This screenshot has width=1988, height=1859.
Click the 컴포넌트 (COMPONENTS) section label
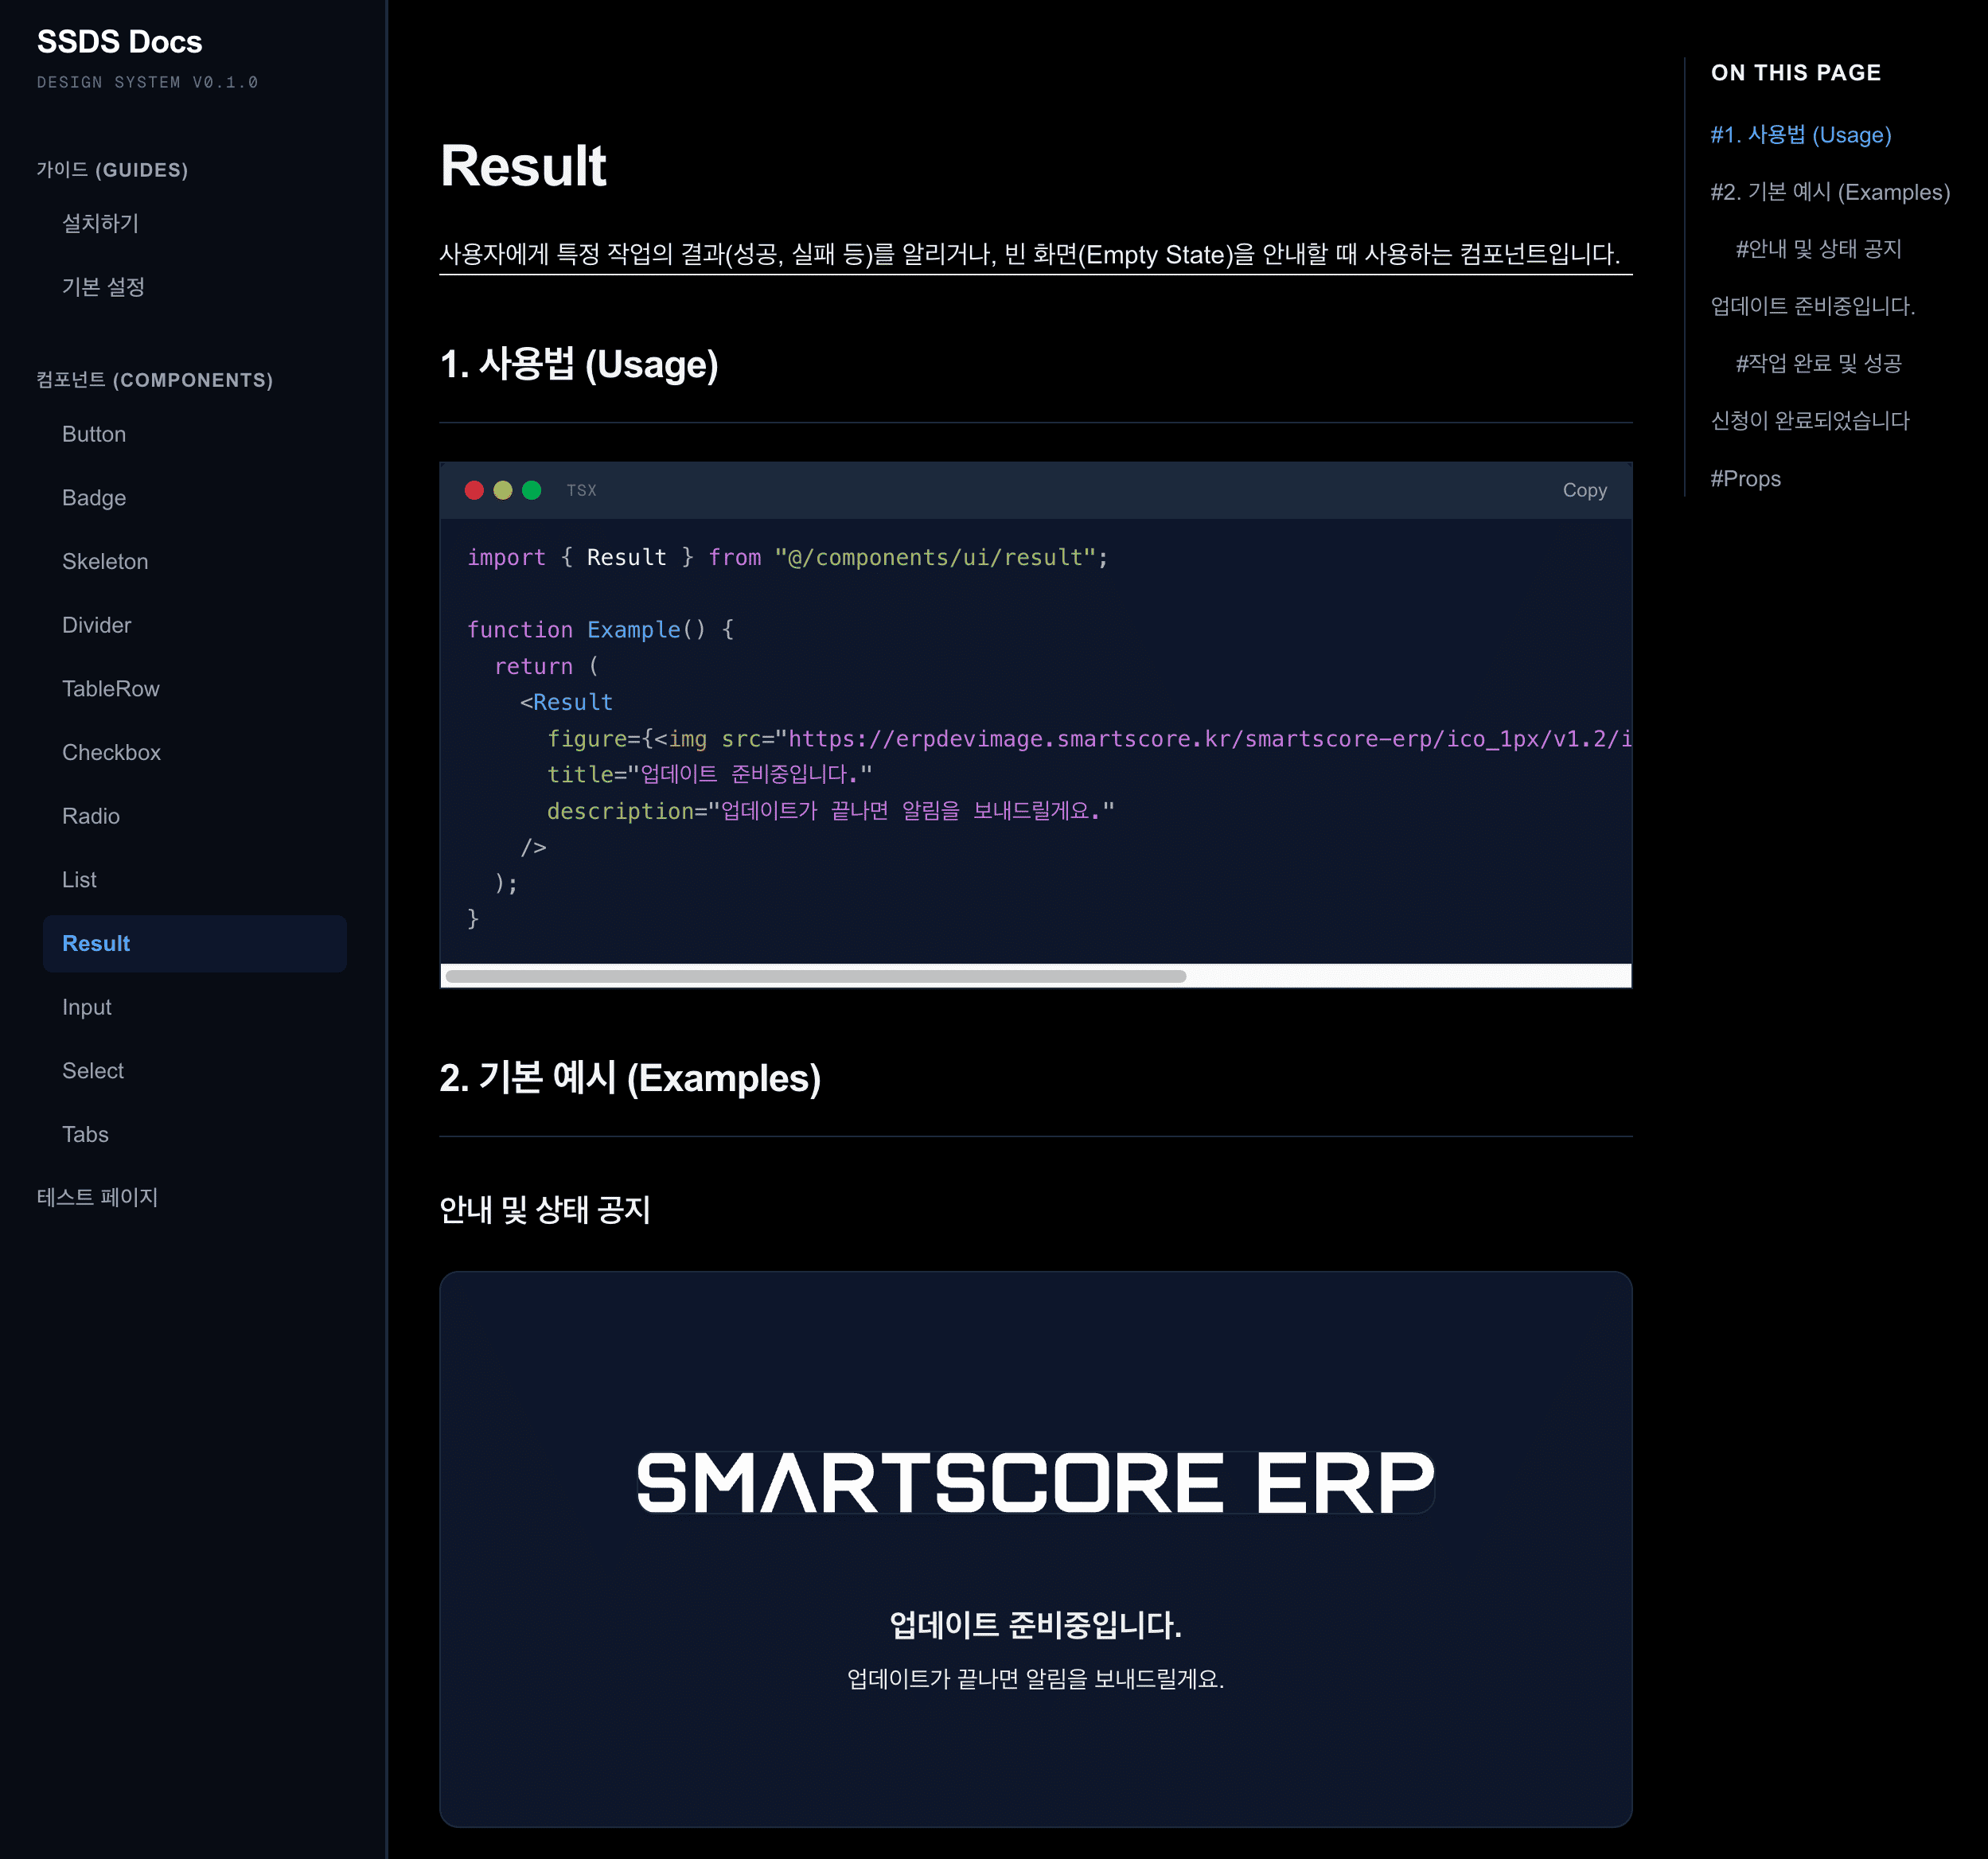click(155, 380)
